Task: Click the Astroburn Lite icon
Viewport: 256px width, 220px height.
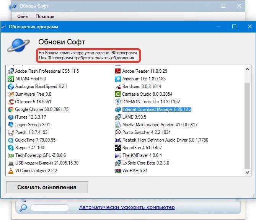Action: pos(118,79)
